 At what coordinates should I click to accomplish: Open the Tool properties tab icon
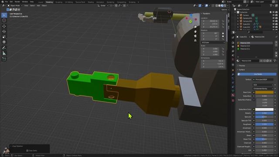[x=233, y=38]
